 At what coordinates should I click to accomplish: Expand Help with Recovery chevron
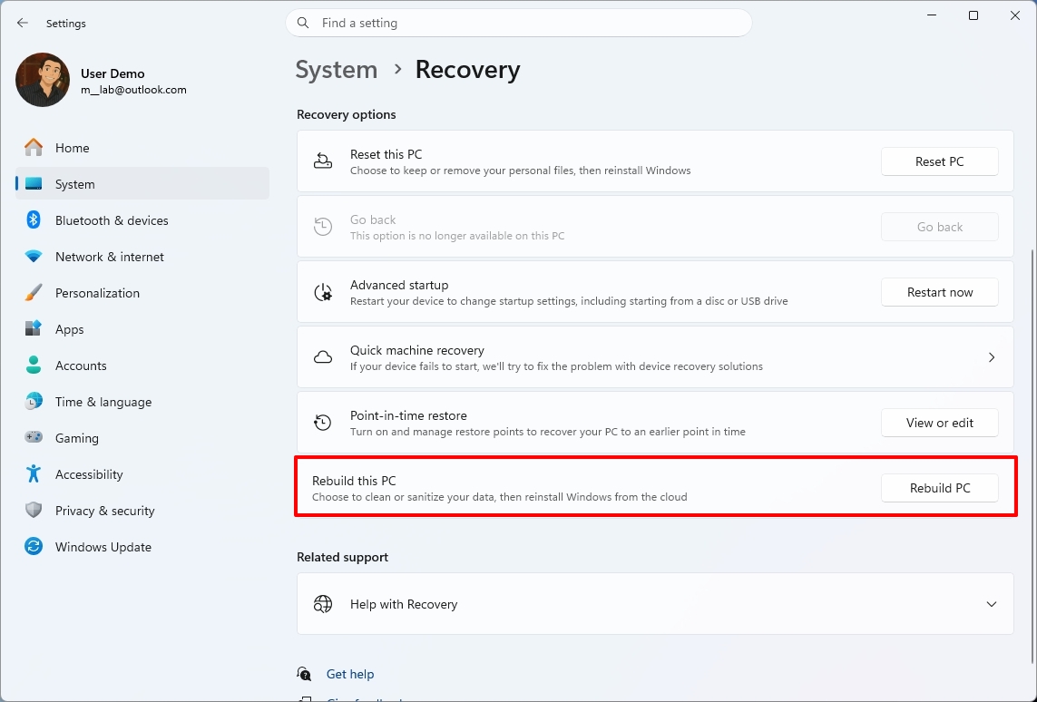992,603
